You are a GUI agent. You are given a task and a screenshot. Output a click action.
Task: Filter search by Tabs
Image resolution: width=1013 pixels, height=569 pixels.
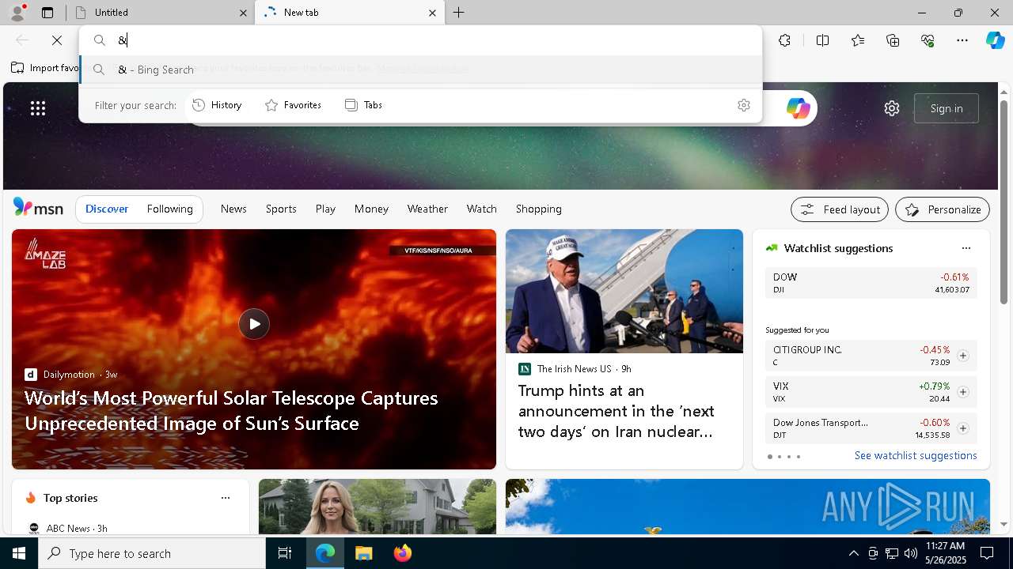point(363,105)
